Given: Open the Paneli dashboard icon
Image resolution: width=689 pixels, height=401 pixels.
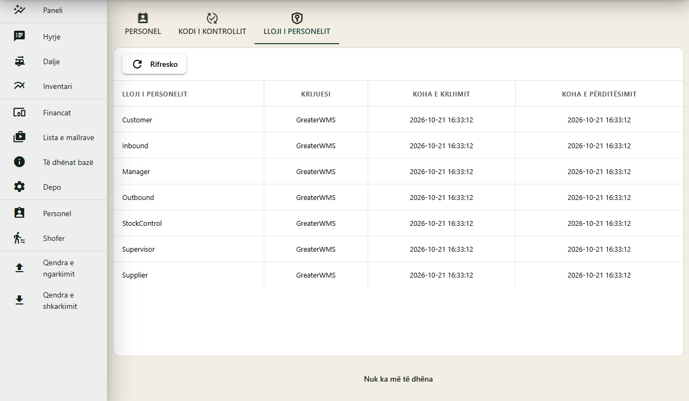Looking at the screenshot, I should click(x=19, y=10).
